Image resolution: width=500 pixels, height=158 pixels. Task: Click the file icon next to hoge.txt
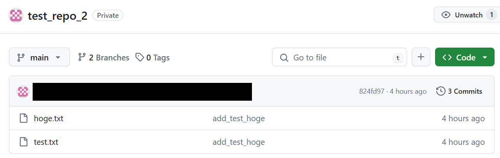pos(24,118)
